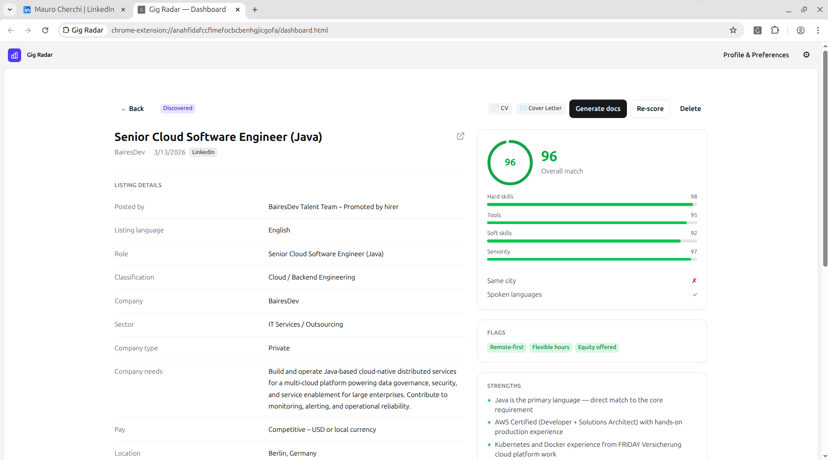Click the Gig Radar extension toolbar icon
828x460 pixels.
757,30
